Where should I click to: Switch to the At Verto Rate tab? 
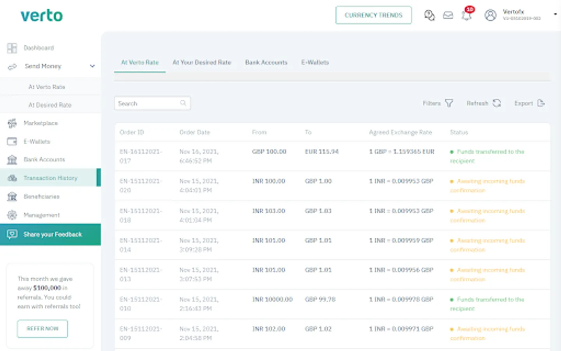(140, 62)
